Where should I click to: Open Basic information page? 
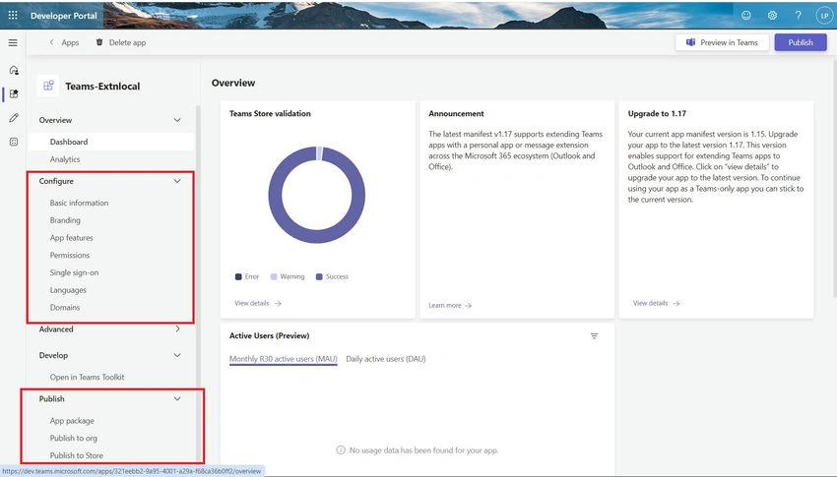coord(79,203)
